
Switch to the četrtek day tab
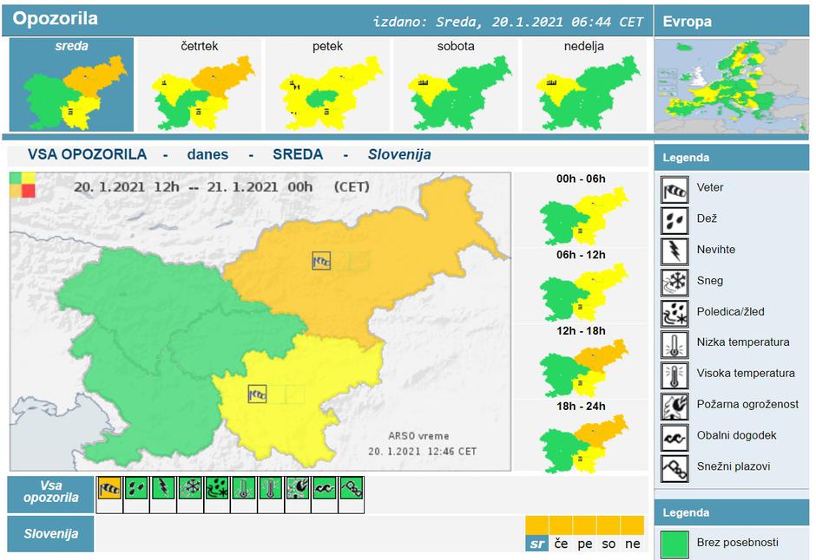point(200,84)
